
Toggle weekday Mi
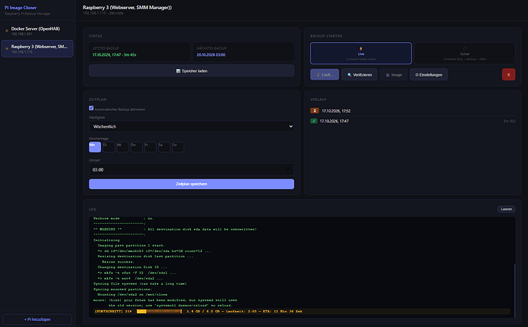pos(122,146)
